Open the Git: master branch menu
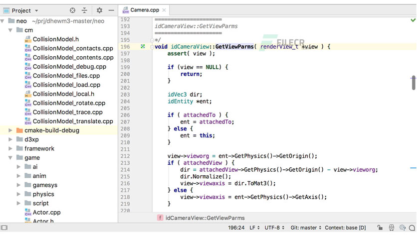Screen dimensions: 417x241 pos(306,228)
